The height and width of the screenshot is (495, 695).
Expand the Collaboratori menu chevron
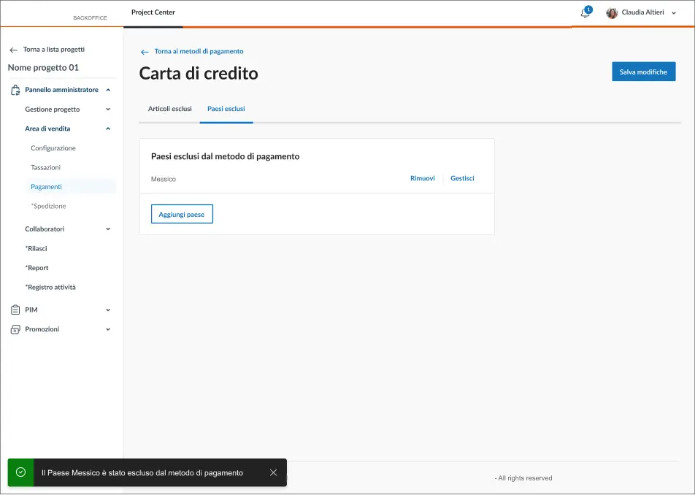(108, 229)
